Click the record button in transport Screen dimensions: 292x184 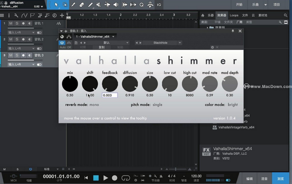(x=115, y=178)
